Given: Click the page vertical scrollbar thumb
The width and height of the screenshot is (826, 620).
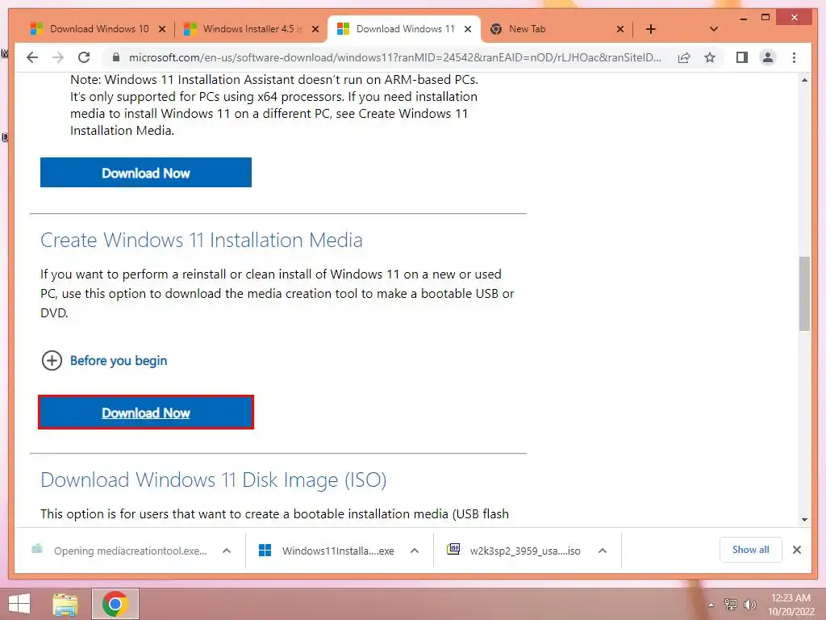Looking at the screenshot, I should [x=804, y=294].
